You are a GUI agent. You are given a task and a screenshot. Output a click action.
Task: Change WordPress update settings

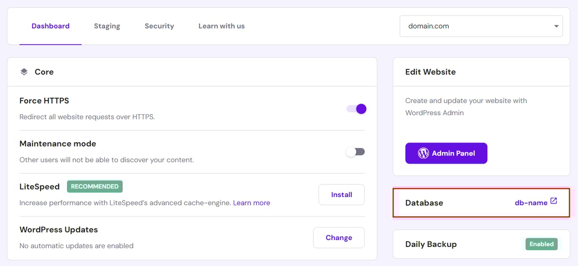click(339, 238)
